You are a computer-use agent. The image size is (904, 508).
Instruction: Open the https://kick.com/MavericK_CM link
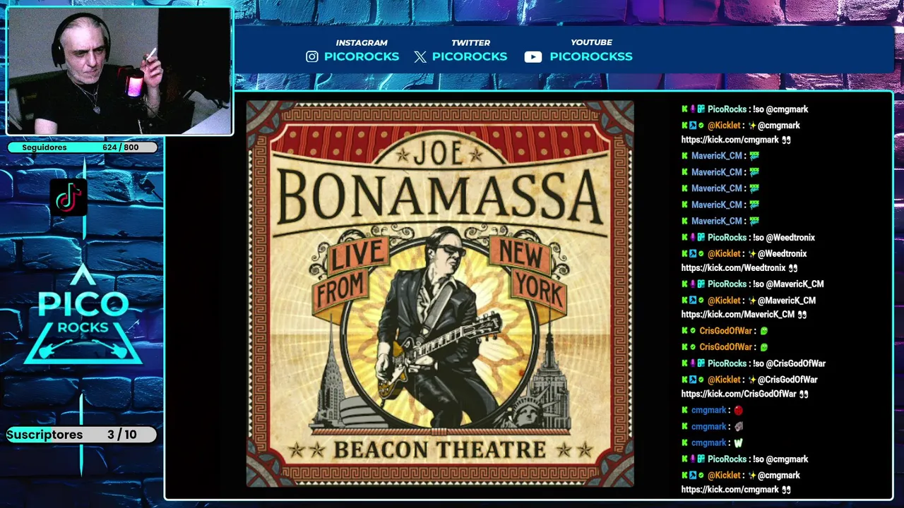pyautogui.click(x=738, y=315)
